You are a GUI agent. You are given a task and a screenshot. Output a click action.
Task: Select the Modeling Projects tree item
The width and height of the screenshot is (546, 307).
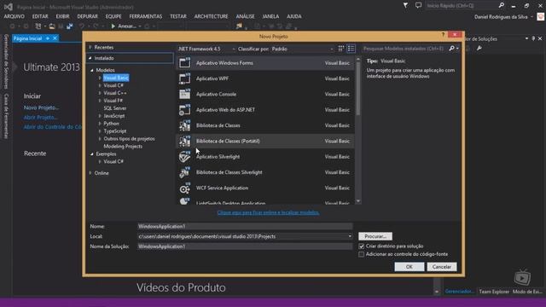pos(123,147)
